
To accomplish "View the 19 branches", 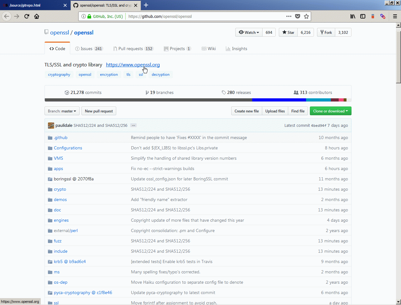I will tap(159, 93).
